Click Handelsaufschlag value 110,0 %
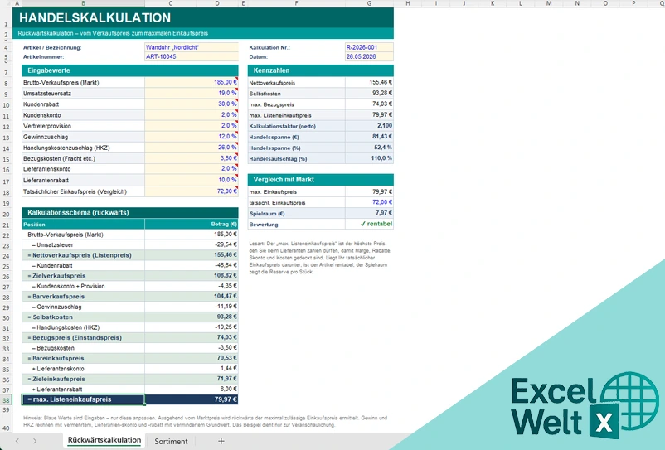The height and width of the screenshot is (450, 665). pyautogui.click(x=369, y=158)
